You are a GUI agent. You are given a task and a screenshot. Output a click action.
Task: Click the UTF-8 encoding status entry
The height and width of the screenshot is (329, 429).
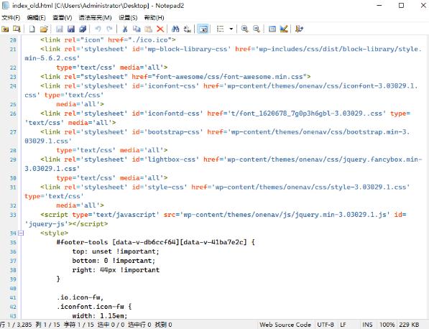click(x=326, y=325)
